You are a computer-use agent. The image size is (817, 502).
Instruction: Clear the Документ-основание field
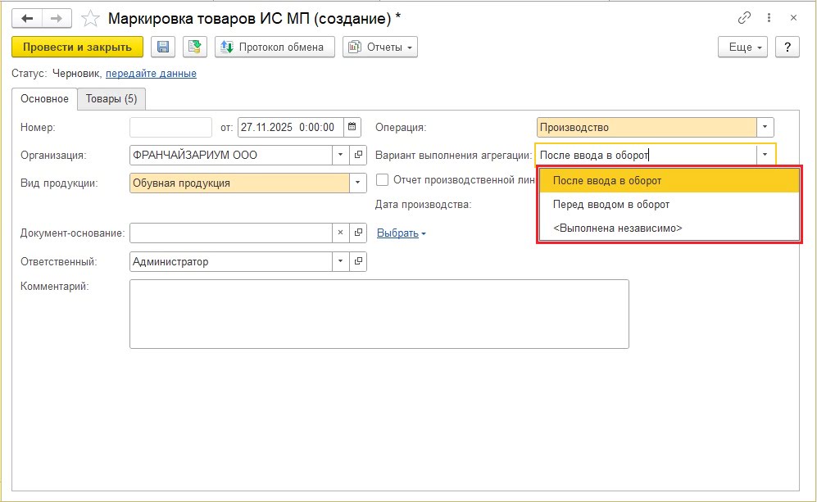tap(341, 233)
